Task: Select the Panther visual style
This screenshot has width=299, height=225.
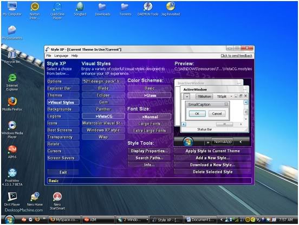Action: pyautogui.click(x=103, y=109)
